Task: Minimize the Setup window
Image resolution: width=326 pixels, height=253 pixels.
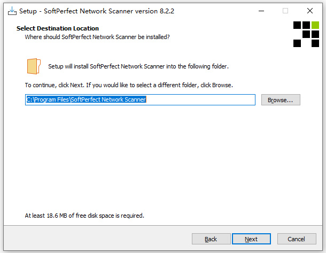Action: (260, 11)
